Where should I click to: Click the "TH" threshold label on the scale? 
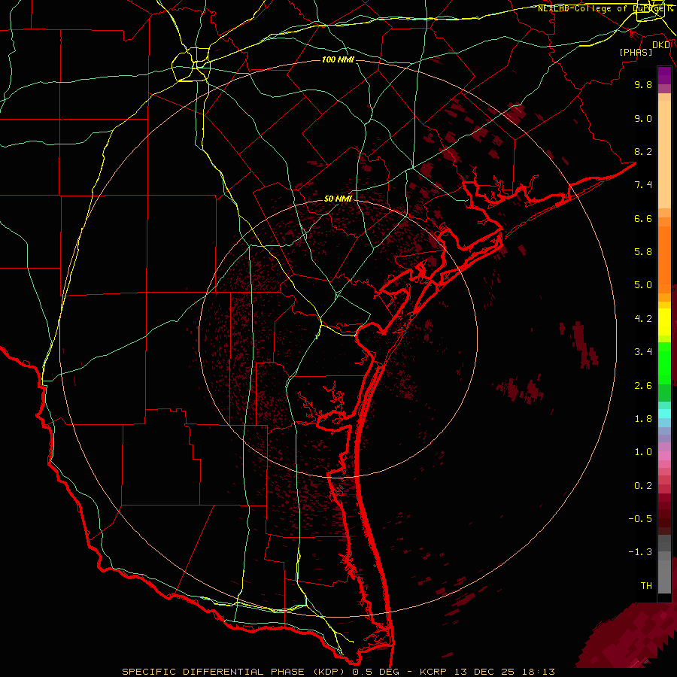point(646,586)
